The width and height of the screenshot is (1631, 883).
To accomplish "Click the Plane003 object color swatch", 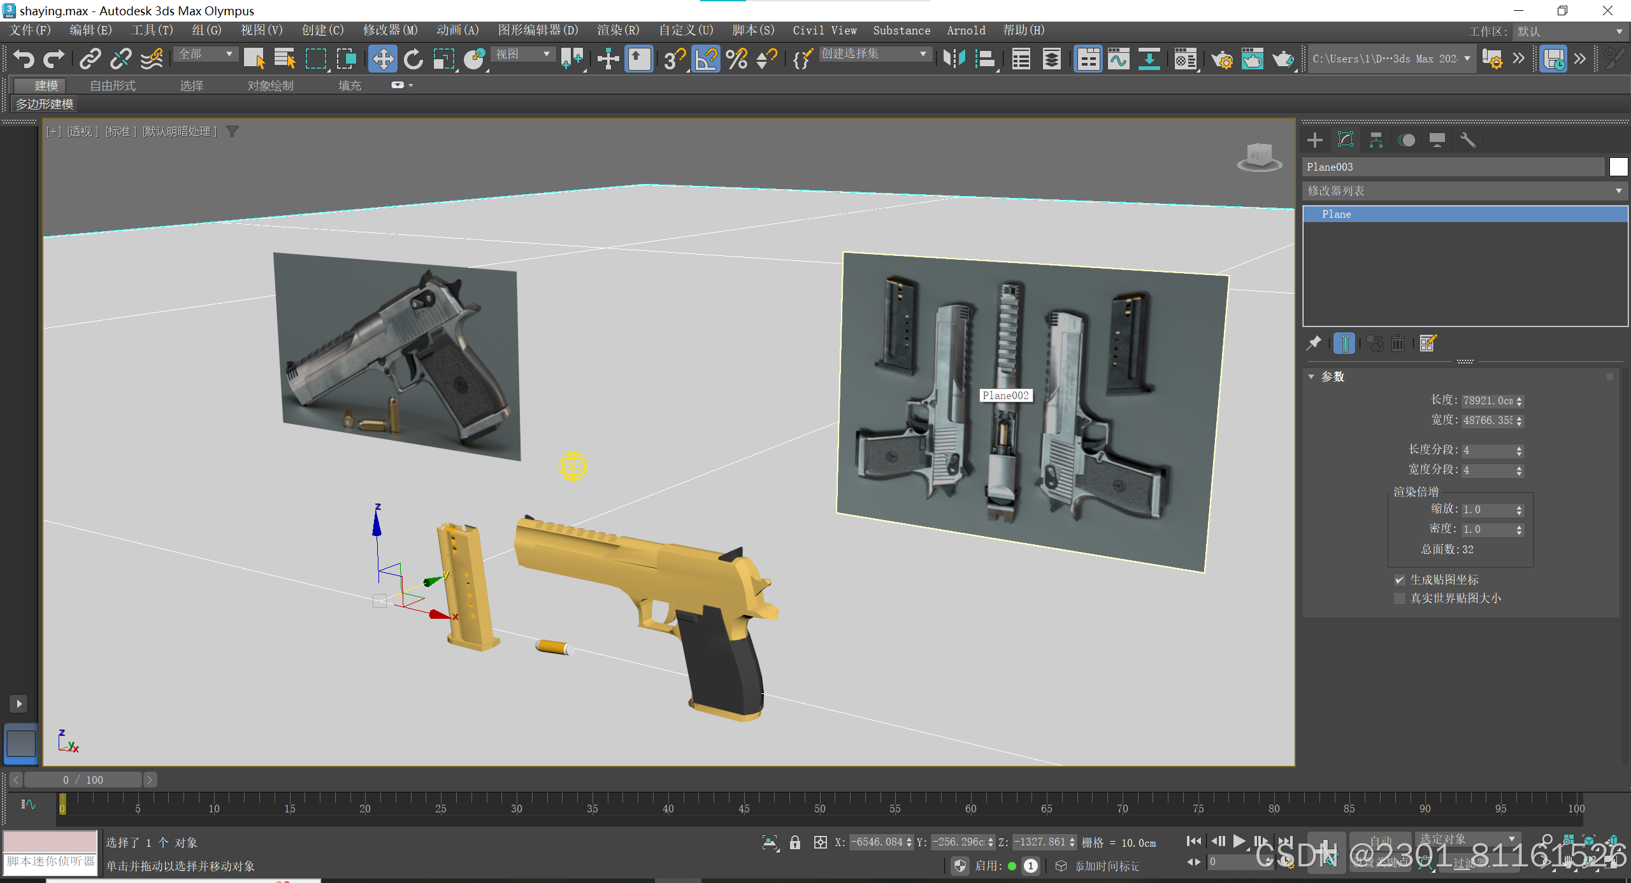I will 1618,167.
